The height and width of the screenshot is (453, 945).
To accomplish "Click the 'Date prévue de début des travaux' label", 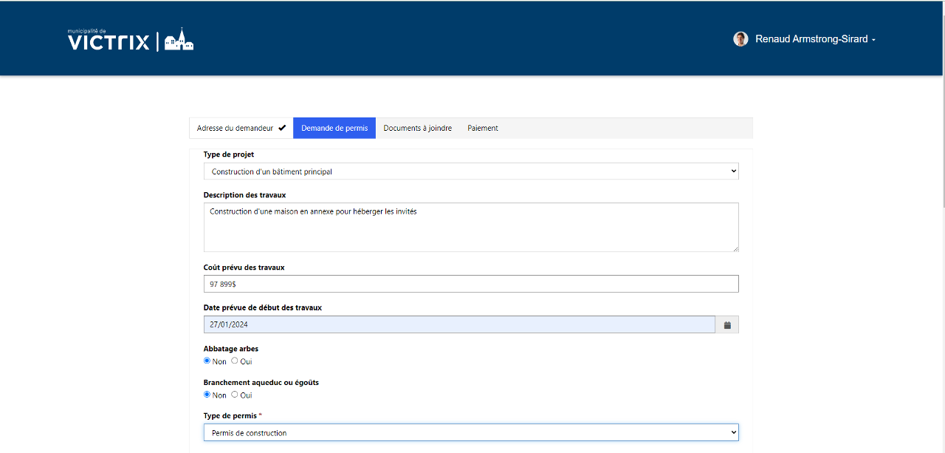I will (263, 307).
